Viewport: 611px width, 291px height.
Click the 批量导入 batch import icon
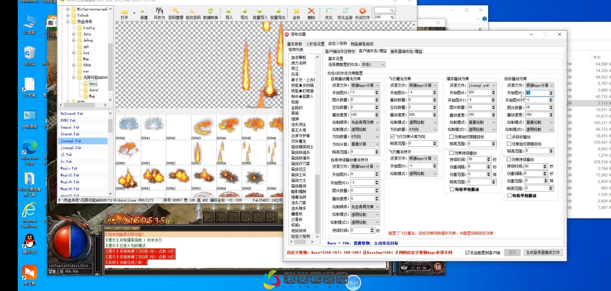(x=260, y=13)
